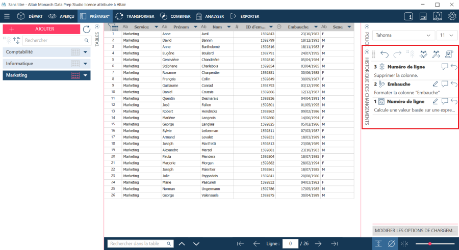
Task: Open the hamburger menu
Action: click(7, 16)
